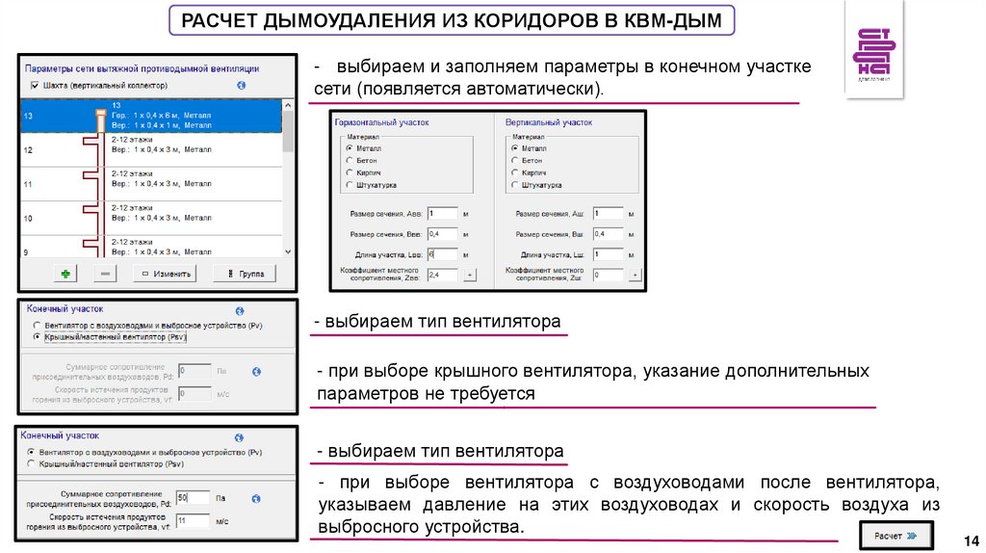The image size is (986, 553).
Task: Click scroll up arrow of section list
Action: tap(288, 105)
